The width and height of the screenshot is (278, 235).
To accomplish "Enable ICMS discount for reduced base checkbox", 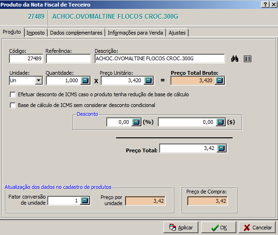I will (x=13, y=94).
